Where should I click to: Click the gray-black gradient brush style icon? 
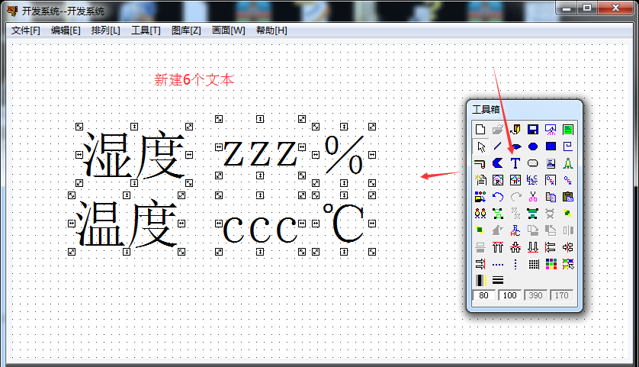point(480,281)
